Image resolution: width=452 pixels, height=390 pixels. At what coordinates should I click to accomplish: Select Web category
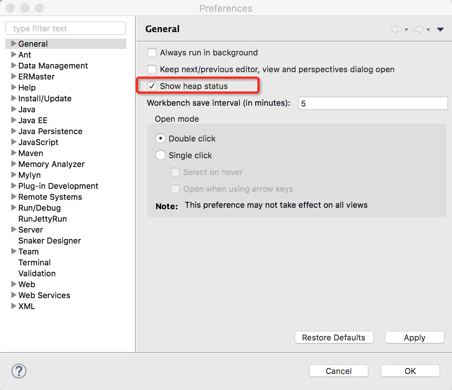[x=27, y=284]
